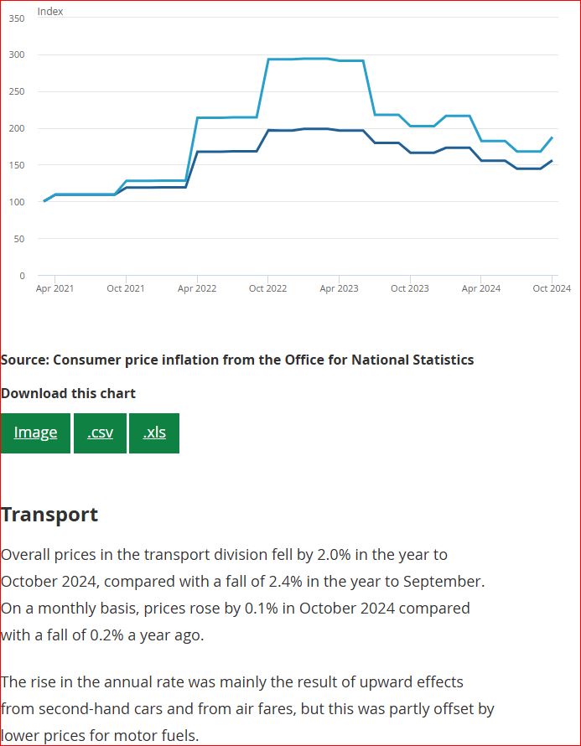581x746 pixels.
Task: Click the Oct 2024 x-axis label
Action: 552,288
